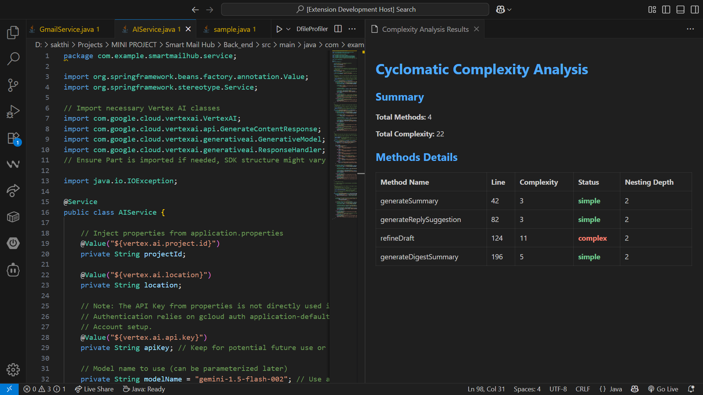Open the Manage settings gear
Image resolution: width=703 pixels, height=395 pixels.
13,370
